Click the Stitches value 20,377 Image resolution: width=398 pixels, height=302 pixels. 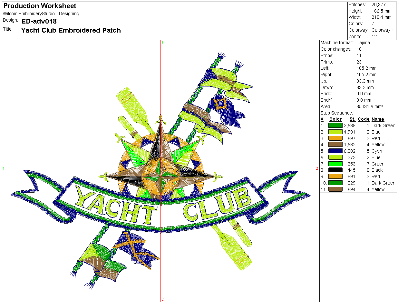pyautogui.click(x=379, y=5)
